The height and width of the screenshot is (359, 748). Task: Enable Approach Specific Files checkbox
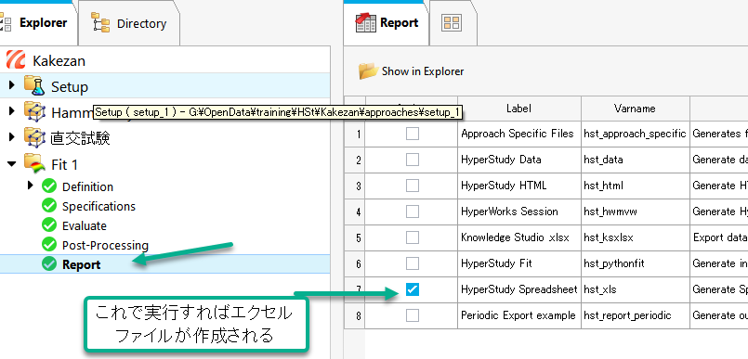coord(413,134)
